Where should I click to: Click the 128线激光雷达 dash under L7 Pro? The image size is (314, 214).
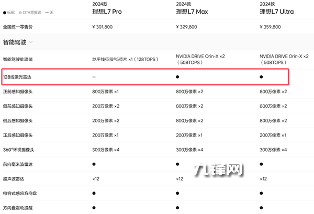(x=94, y=77)
